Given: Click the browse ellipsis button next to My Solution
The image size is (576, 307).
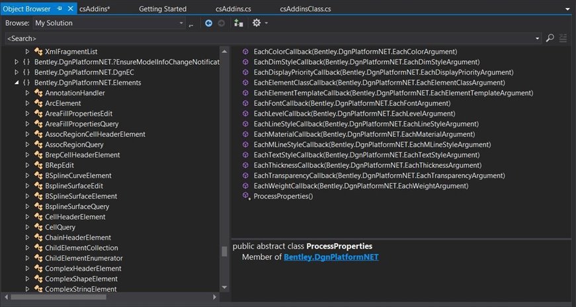Looking at the screenshot, I should (191, 24).
